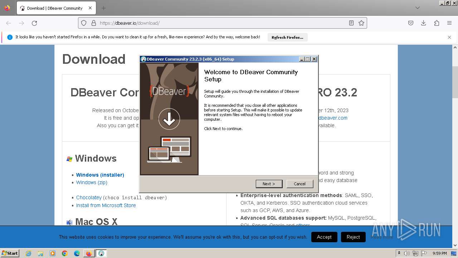Open the Windows (installer) download link
The image size is (458, 258).
(100, 175)
